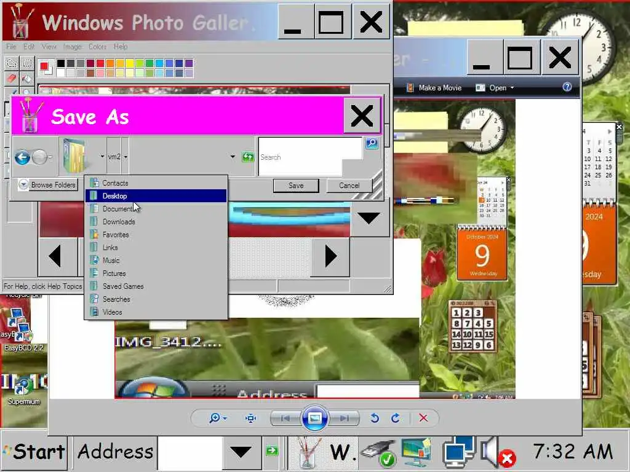The height and width of the screenshot is (472, 630).
Task: Choose Saved Games from the folder list
Action: click(156, 286)
